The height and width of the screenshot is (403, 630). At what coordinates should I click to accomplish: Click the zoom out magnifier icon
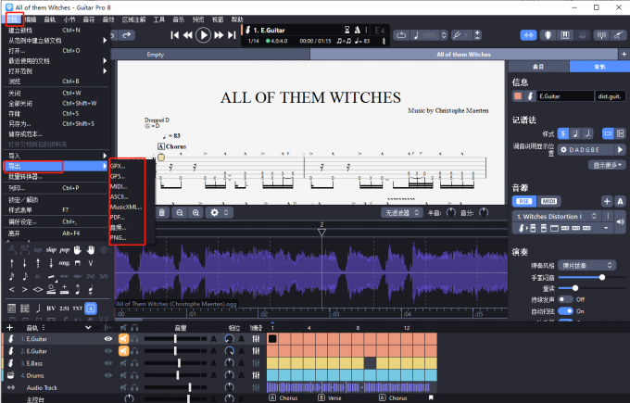(x=179, y=212)
